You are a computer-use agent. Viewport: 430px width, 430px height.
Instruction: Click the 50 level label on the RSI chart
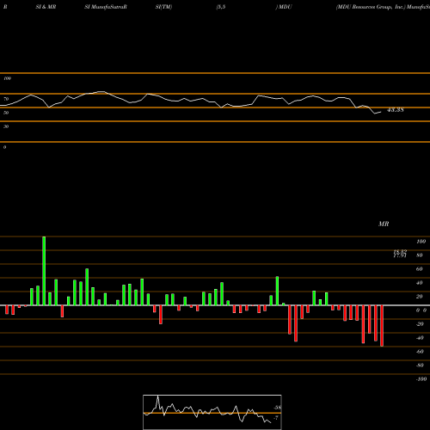6,113
